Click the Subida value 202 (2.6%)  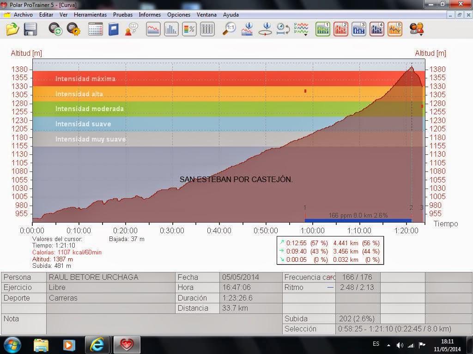[x=358, y=319]
